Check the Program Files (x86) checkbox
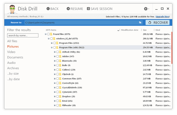 tap(54, 47)
